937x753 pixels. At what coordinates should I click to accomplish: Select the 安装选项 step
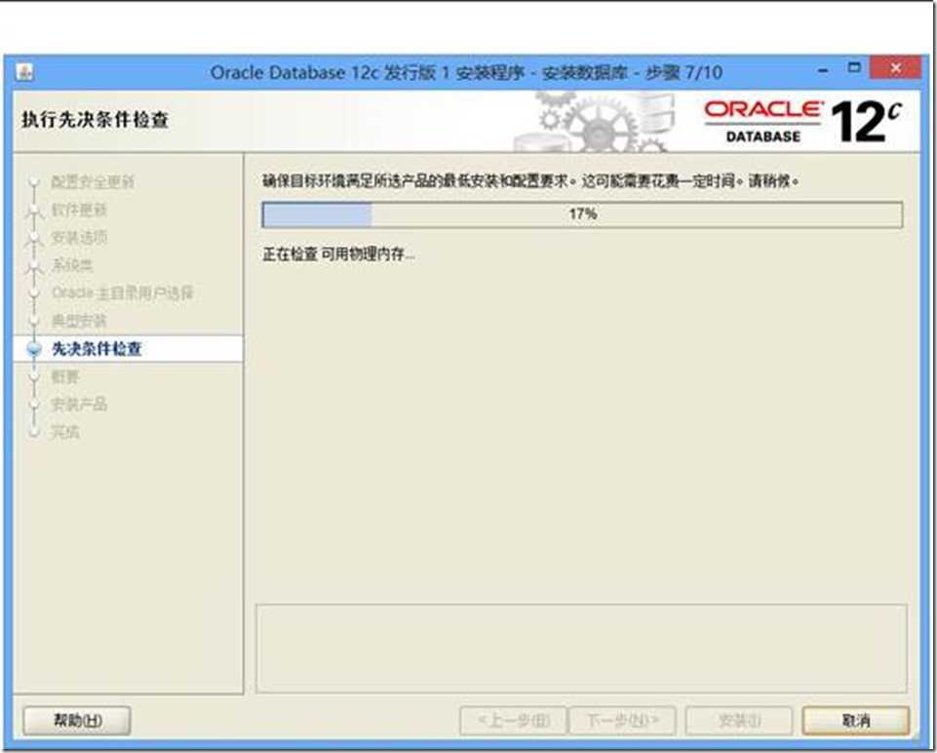(79, 237)
